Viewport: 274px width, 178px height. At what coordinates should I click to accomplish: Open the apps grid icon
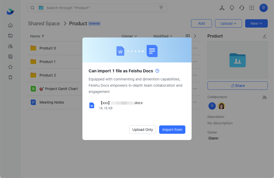click(251, 8)
